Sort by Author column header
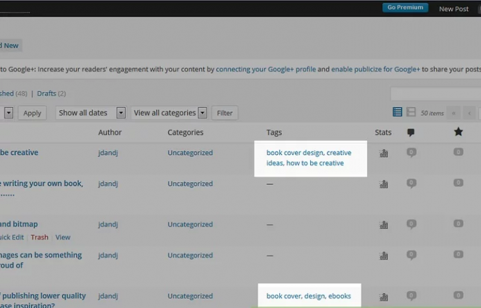This screenshot has width=481, height=308. [x=109, y=132]
